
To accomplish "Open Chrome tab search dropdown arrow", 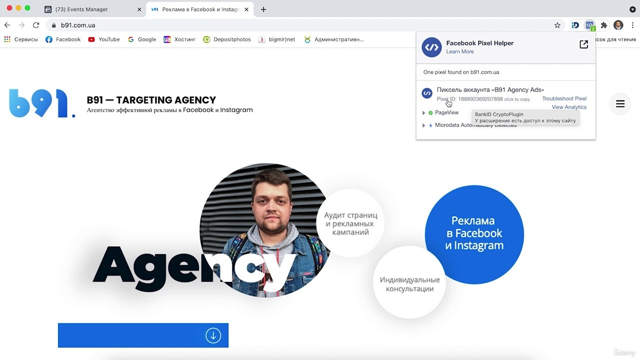I will pos(632,9).
